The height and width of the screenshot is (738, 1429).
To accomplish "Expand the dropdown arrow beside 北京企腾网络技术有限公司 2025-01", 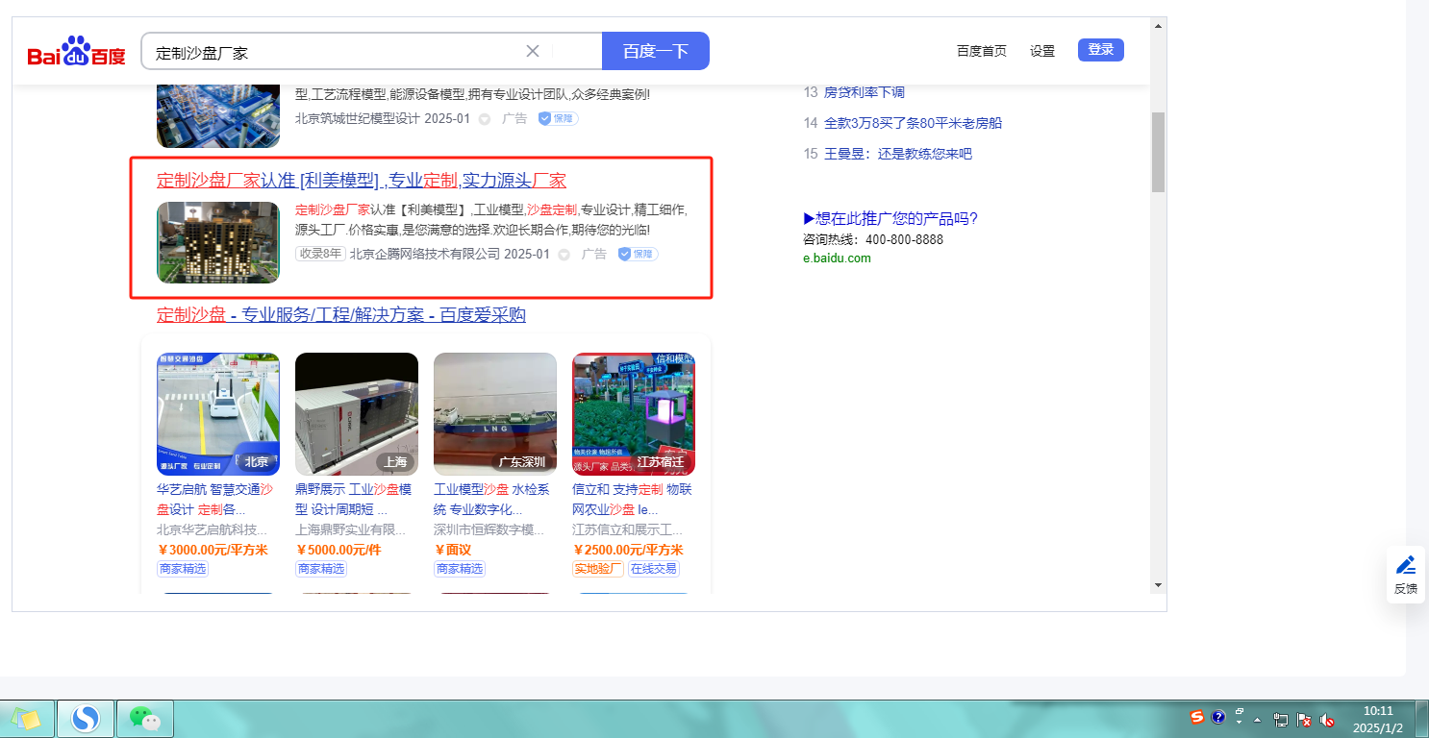I will click(x=564, y=255).
